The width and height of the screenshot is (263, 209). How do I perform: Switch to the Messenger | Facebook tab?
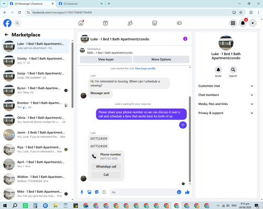[x=32, y=4]
